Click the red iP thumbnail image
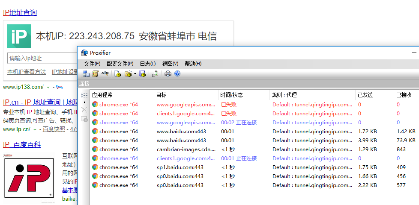Viewport: 419px width, 205px height. tap(28, 179)
